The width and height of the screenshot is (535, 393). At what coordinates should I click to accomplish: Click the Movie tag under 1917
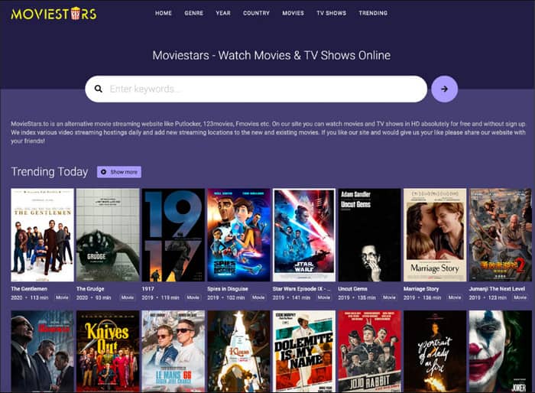click(x=193, y=297)
